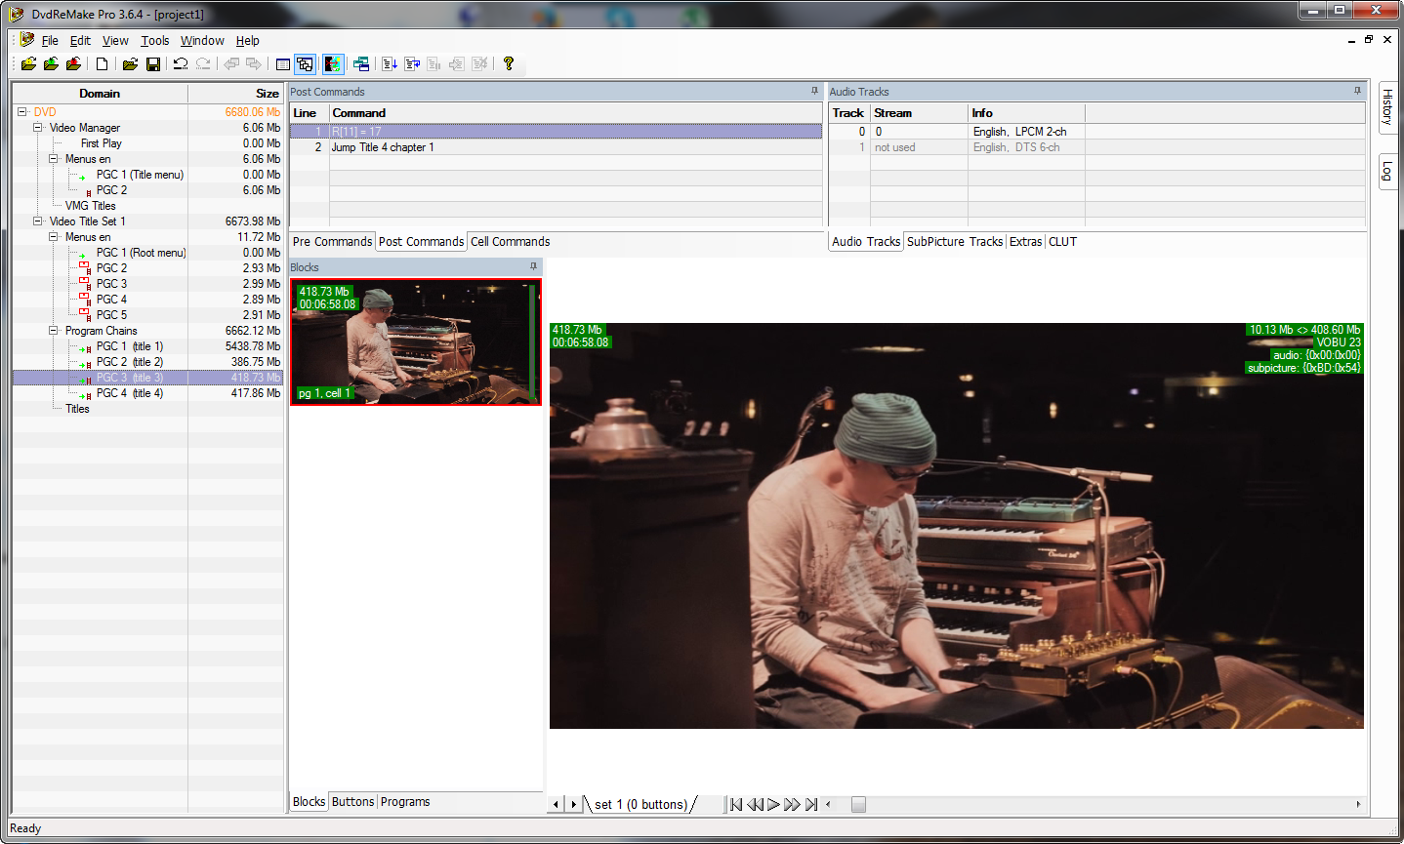Collapse the Video Manager tree node

pos(38,128)
